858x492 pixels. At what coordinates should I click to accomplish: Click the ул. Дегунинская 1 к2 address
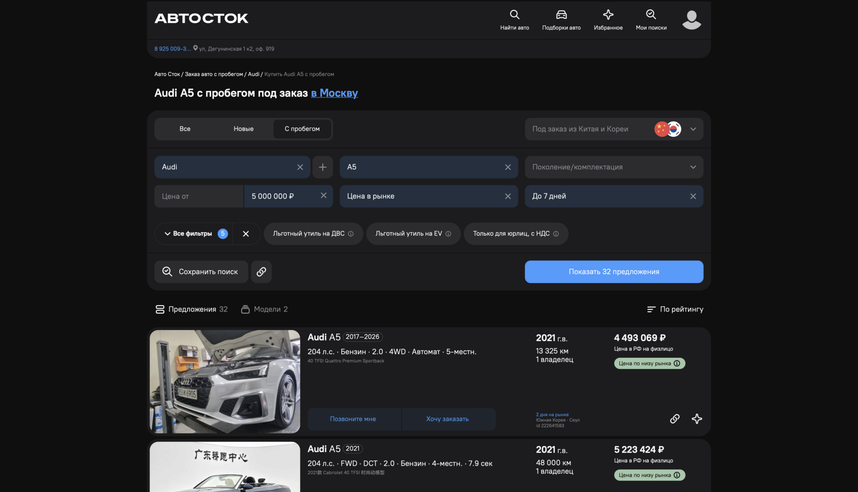tap(236, 49)
